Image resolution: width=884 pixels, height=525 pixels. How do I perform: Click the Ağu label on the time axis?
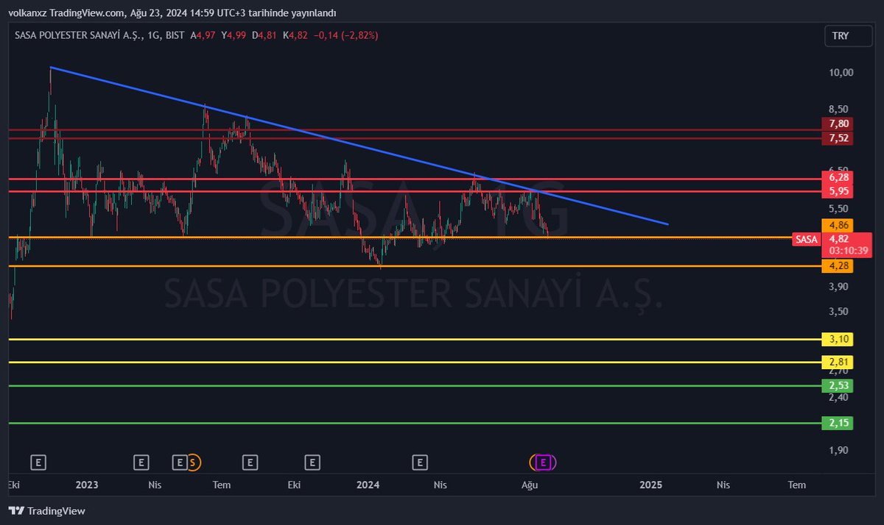(x=529, y=485)
